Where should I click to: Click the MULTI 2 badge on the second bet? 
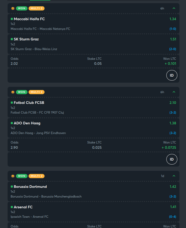coord(37,92)
